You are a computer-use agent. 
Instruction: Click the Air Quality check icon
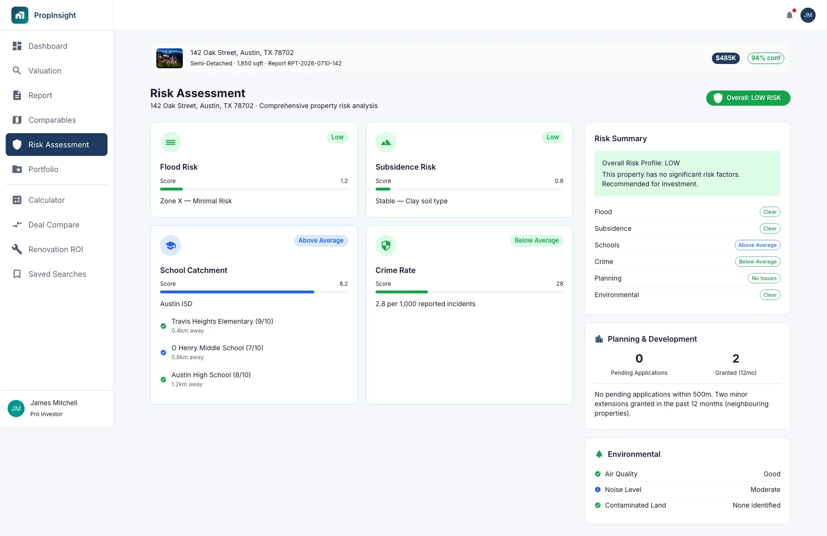[598, 474]
